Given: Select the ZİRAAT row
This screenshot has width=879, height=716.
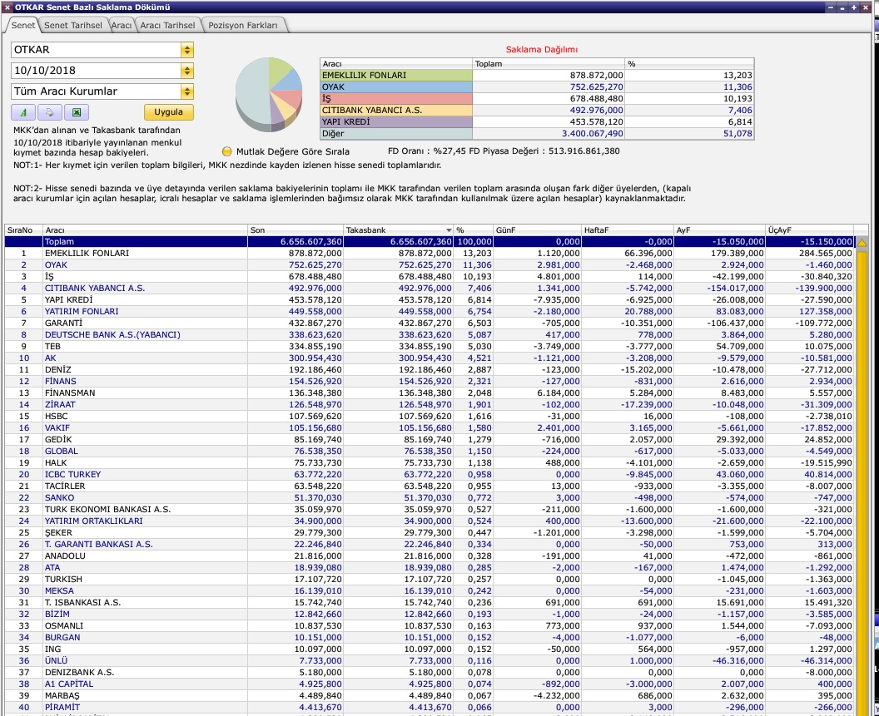Looking at the screenshot, I should (x=429, y=404).
